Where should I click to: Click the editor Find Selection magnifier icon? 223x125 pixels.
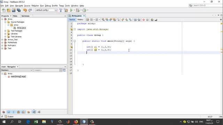click(x=103, y=20)
